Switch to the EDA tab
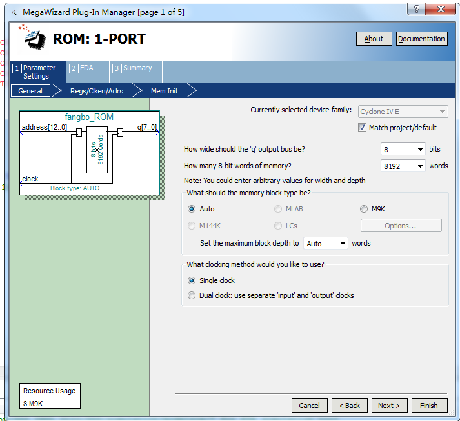 pos(88,72)
